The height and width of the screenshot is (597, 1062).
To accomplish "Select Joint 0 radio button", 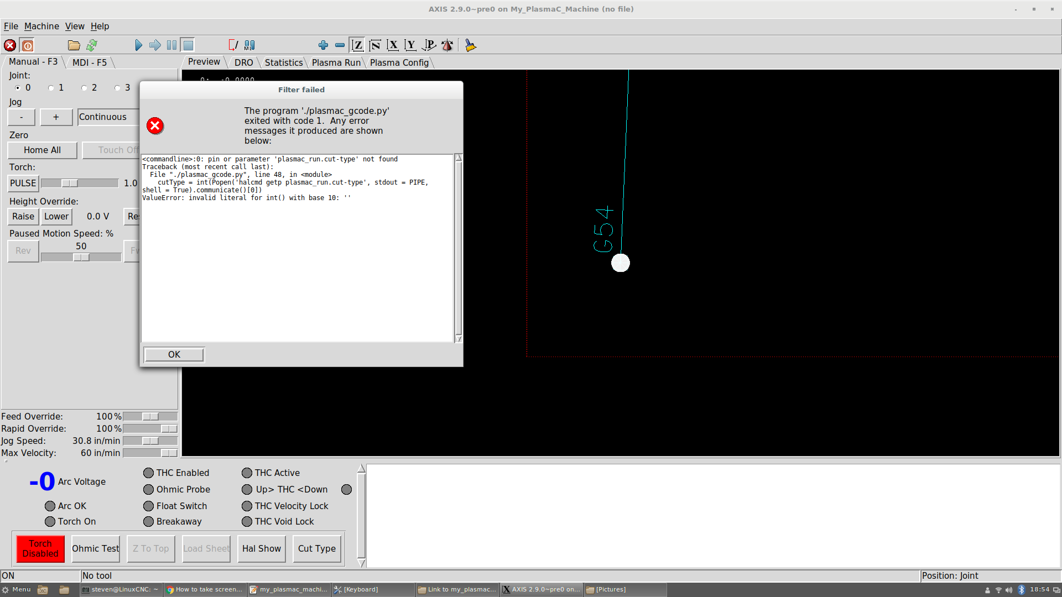I will pyautogui.click(x=18, y=88).
